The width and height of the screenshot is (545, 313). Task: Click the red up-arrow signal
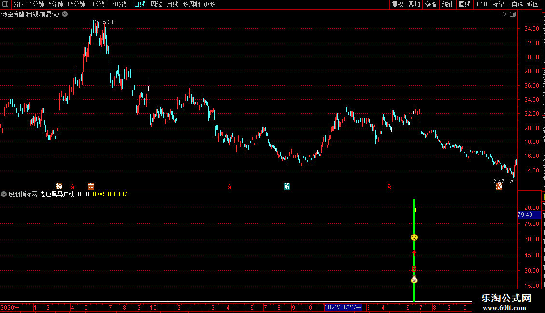tap(414, 253)
